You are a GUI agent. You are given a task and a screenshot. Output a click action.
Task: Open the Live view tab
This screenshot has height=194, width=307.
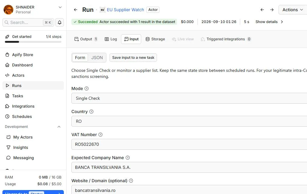pos(183,39)
